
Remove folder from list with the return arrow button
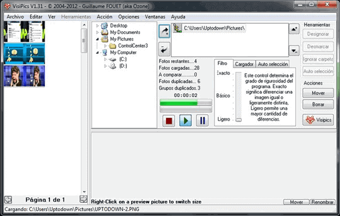point(164,49)
